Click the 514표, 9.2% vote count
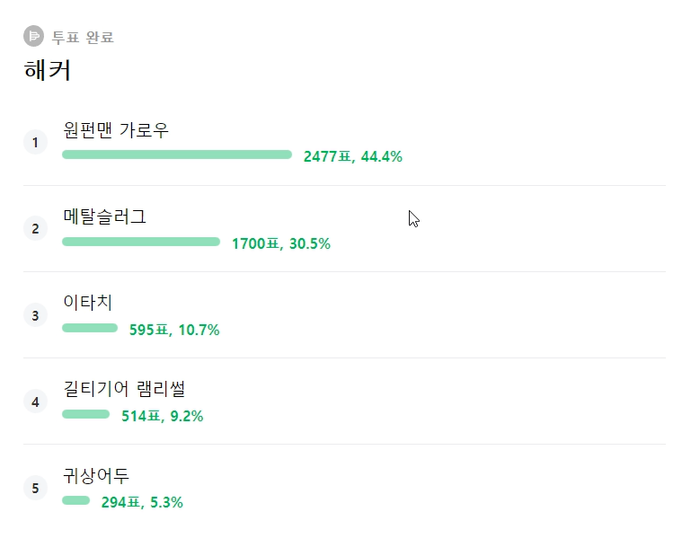The height and width of the screenshot is (556, 691). pyautogui.click(x=162, y=416)
